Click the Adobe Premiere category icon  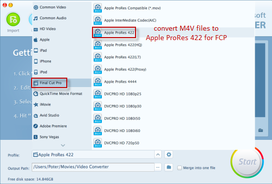pyautogui.click(x=36, y=126)
